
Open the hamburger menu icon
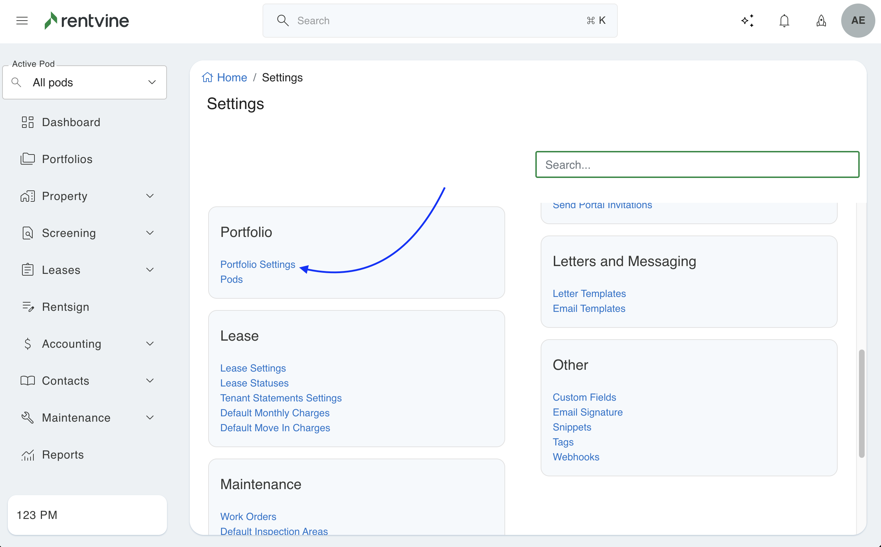click(22, 21)
